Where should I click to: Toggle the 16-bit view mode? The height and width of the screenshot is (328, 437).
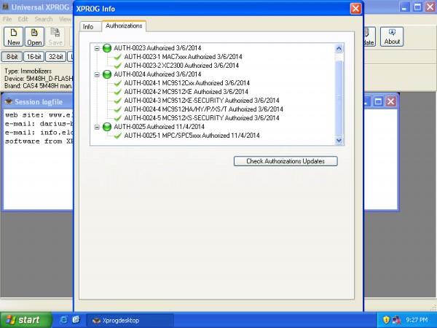pyautogui.click(x=34, y=57)
